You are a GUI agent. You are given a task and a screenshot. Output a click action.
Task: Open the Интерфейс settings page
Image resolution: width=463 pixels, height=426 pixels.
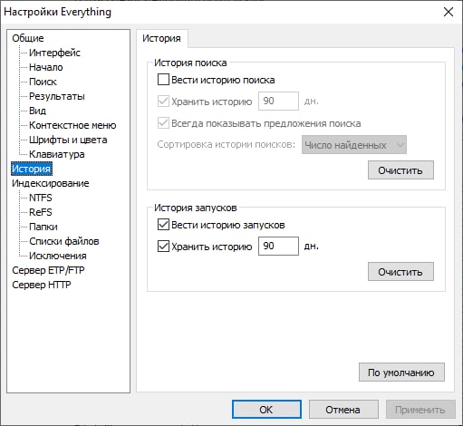pyautogui.click(x=54, y=53)
